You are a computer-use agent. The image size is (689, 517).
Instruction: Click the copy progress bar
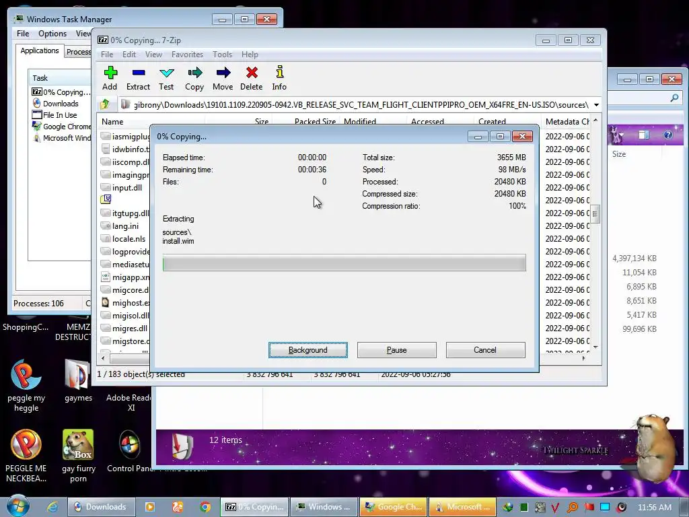point(344,264)
